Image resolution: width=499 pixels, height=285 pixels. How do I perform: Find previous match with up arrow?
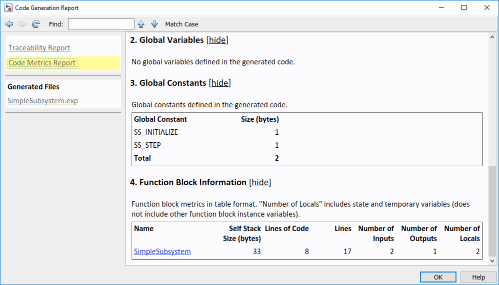pyautogui.click(x=141, y=24)
